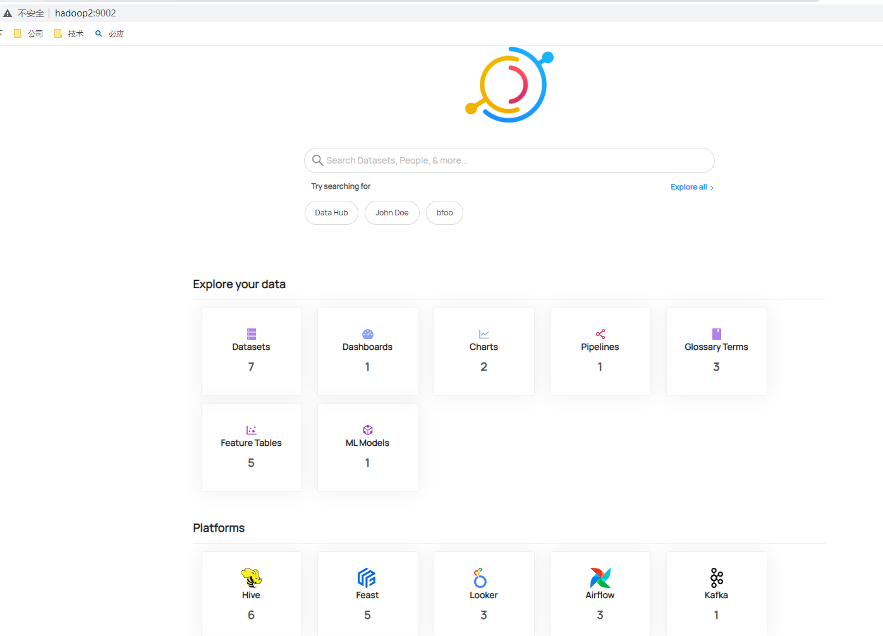Choose the bfoo search suggestion

[x=444, y=213]
